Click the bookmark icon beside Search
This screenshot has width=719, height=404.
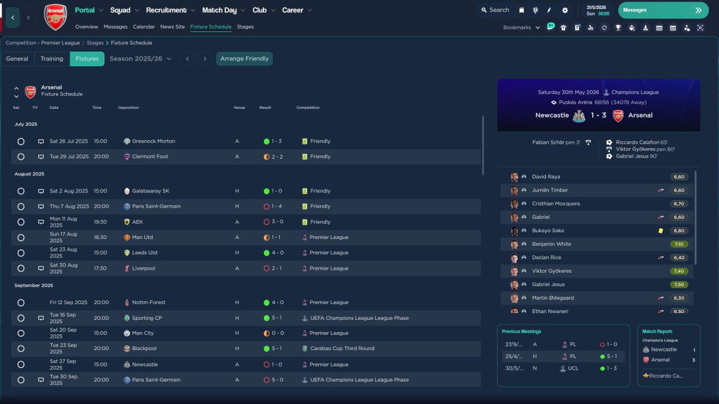click(x=521, y=10)
